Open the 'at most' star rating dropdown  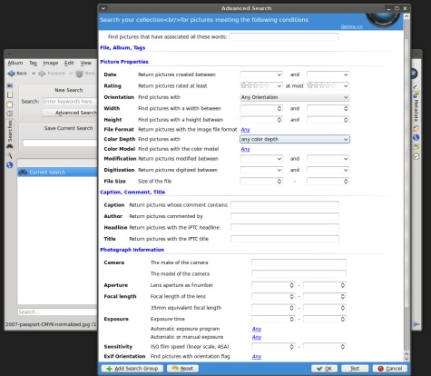[x=328, y=86]
